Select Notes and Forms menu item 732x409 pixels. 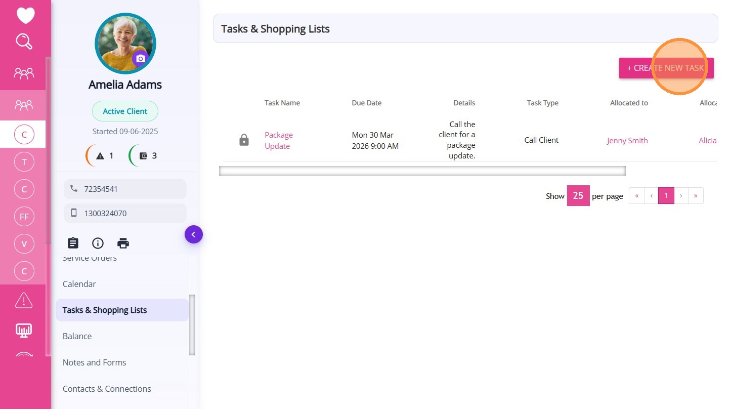(x=94, y=362)
